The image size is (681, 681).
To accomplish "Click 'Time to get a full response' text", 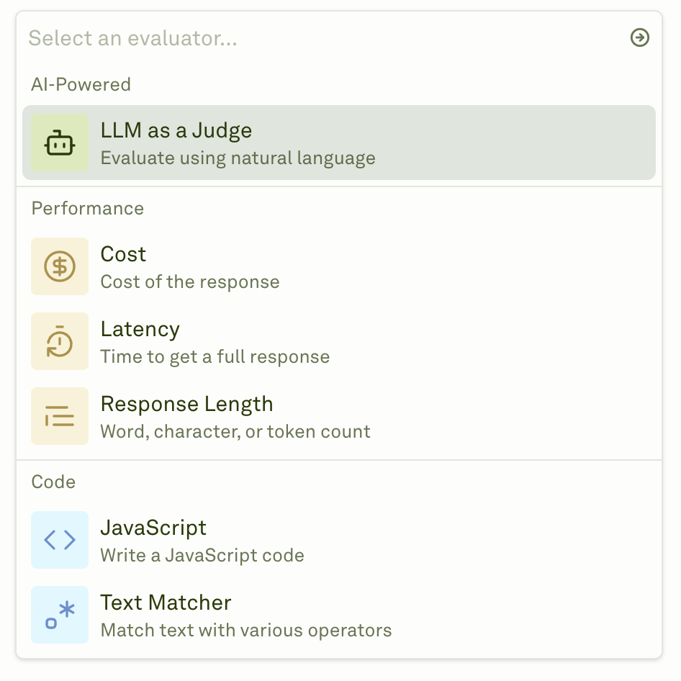I will click(215, 357).
